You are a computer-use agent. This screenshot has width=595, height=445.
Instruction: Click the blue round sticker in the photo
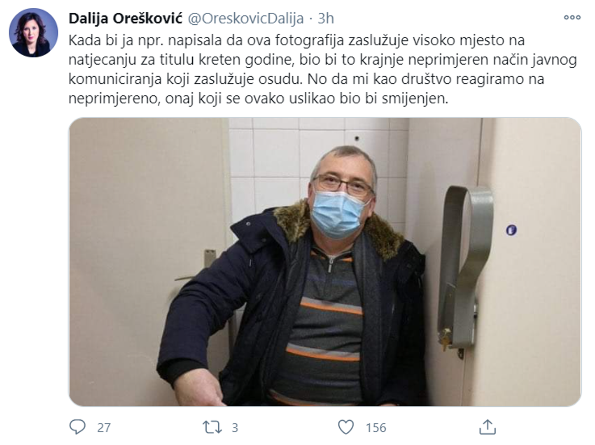(x=511, y=230)
